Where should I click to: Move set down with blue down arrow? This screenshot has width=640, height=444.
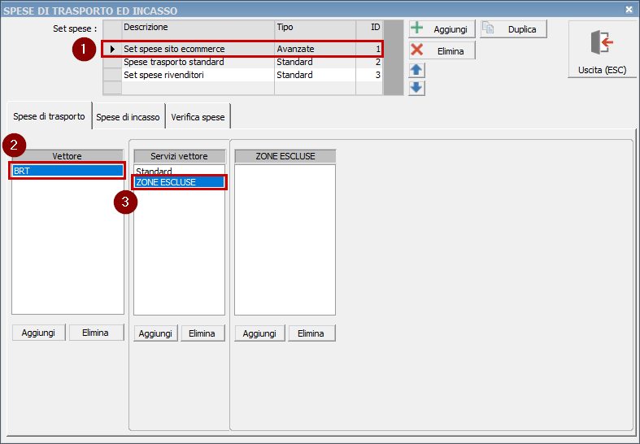click(416, 87)
